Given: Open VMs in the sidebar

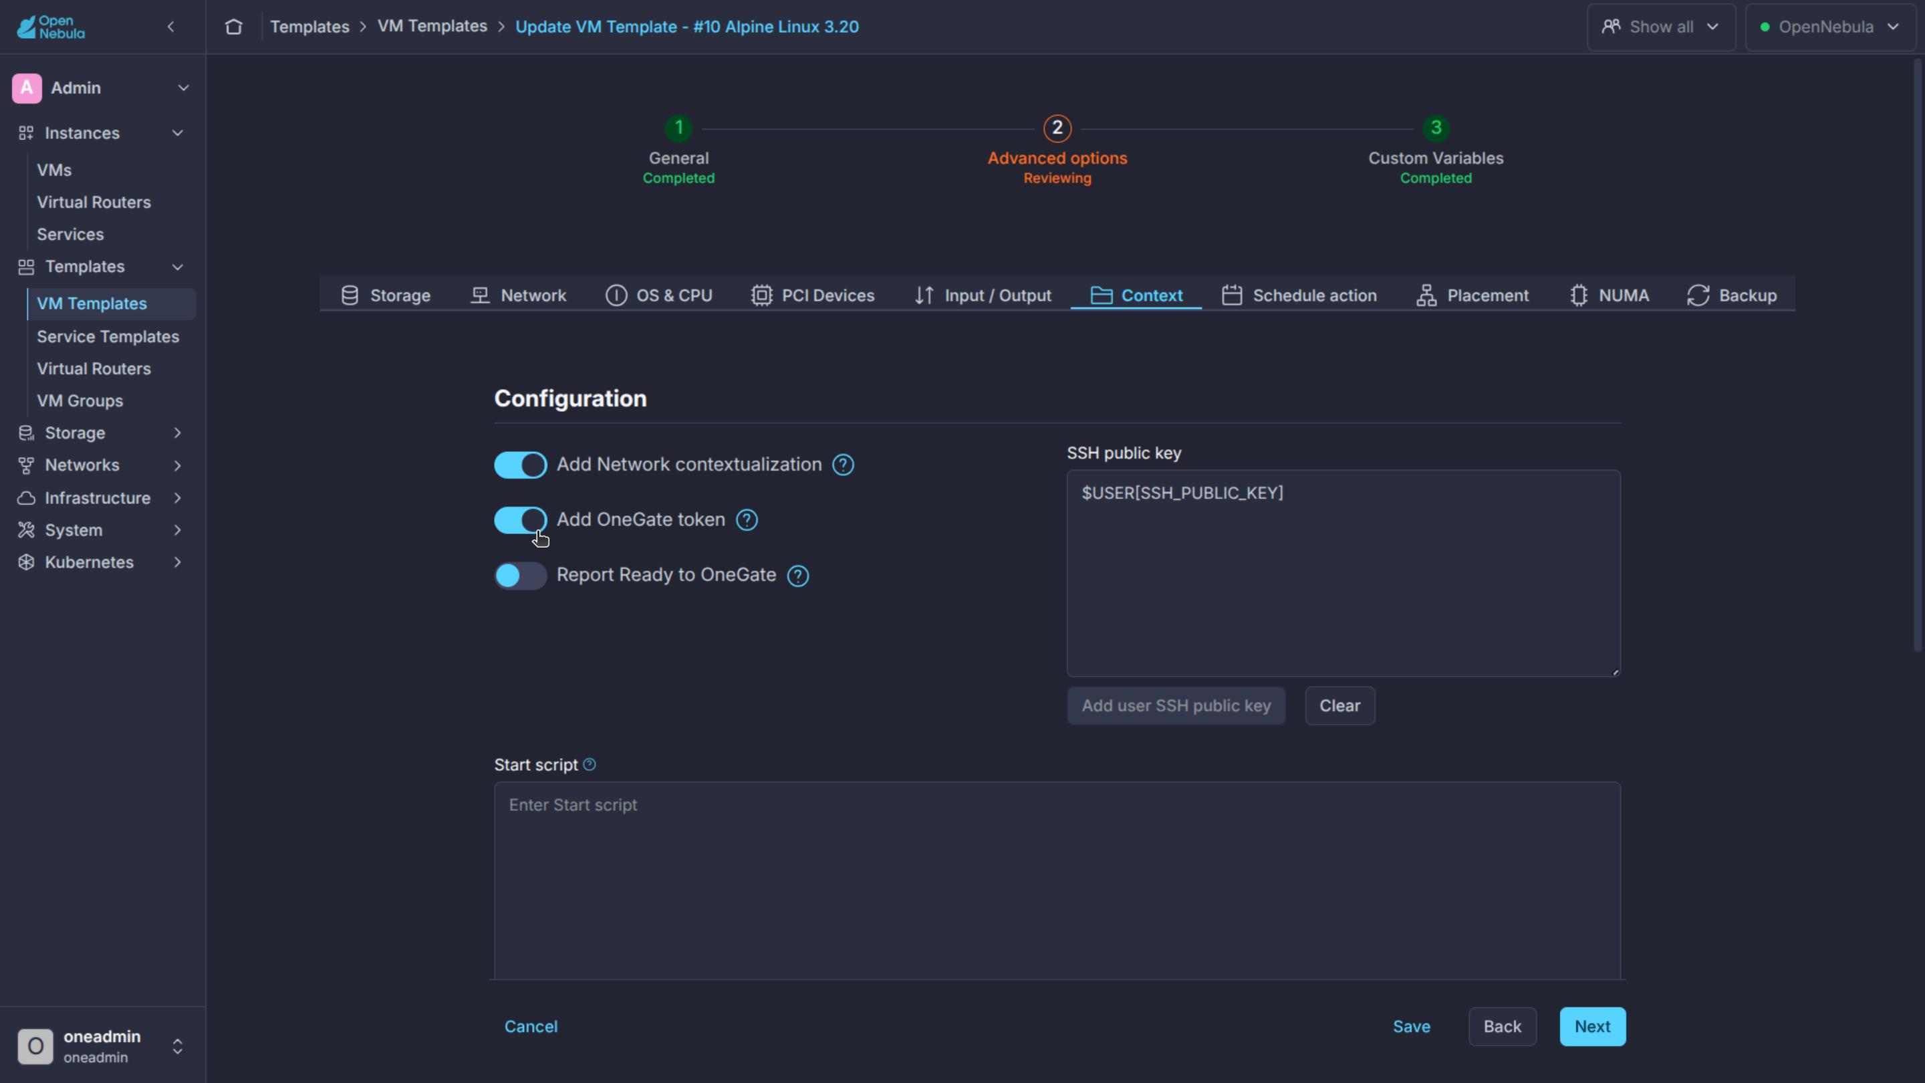Looking at the screenshot, I should tap(53, 170).
